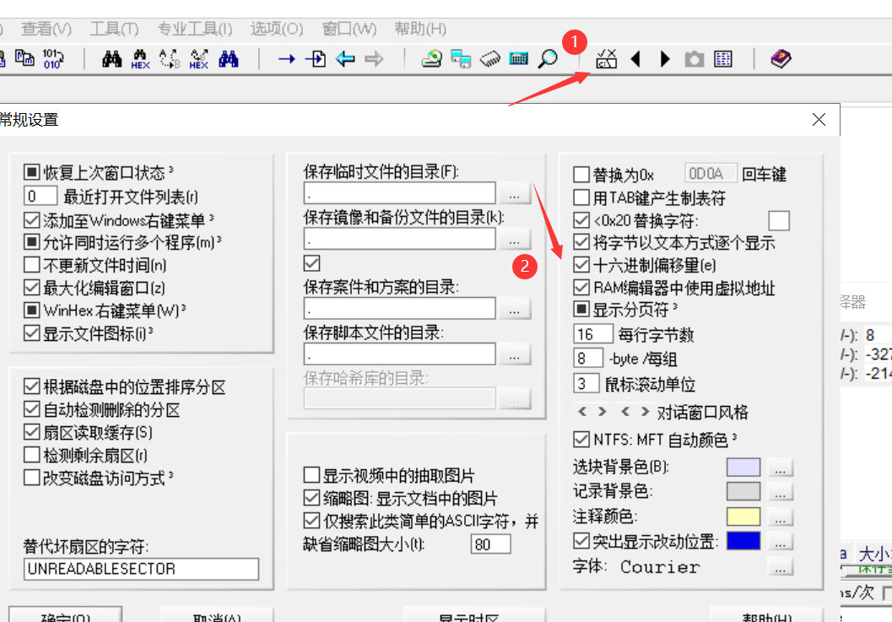The image size is (892, 622).
Task: Uncheck 十六进制偏移量 option
Action: click(x=582, y=262)
